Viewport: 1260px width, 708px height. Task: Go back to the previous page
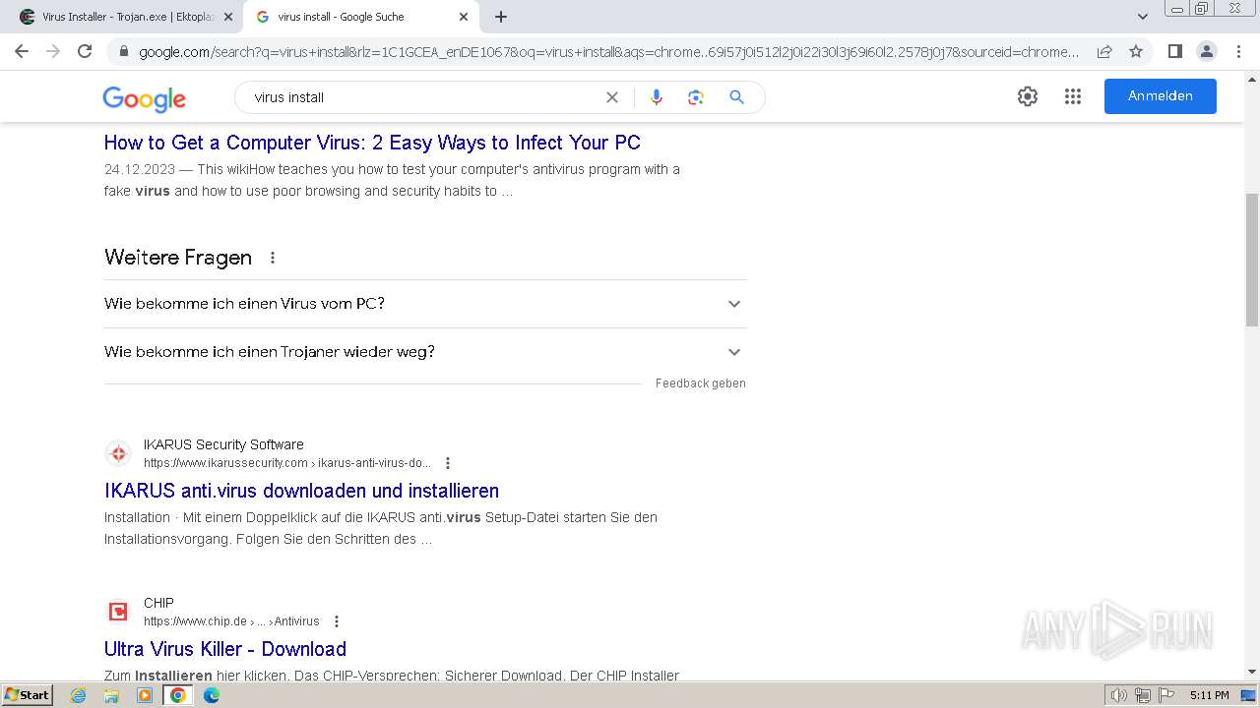pyautogui.click(x=22, y=51)
